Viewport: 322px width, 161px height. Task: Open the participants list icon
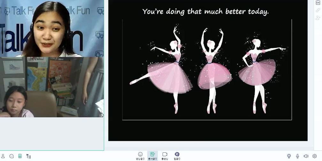click(3, 156)
